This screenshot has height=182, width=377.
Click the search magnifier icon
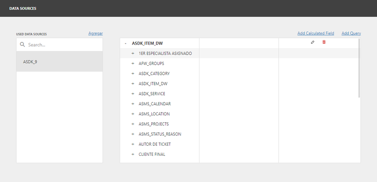point(23,45)
